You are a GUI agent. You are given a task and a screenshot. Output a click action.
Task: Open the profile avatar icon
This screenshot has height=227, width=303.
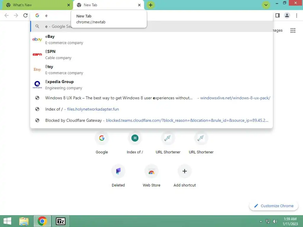(287, 15)
